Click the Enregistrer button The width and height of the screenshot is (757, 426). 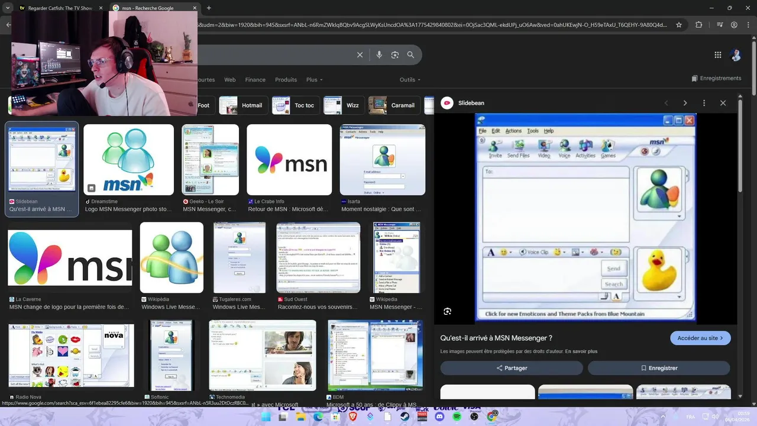point(659,368)
